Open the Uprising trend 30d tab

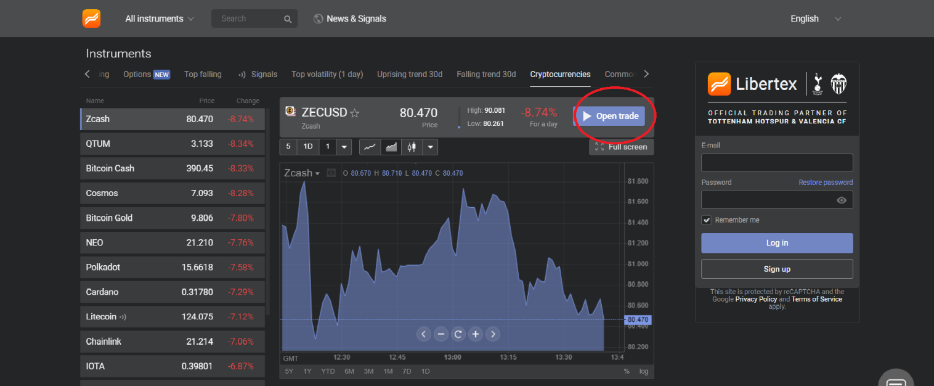(x=409, y=74)
